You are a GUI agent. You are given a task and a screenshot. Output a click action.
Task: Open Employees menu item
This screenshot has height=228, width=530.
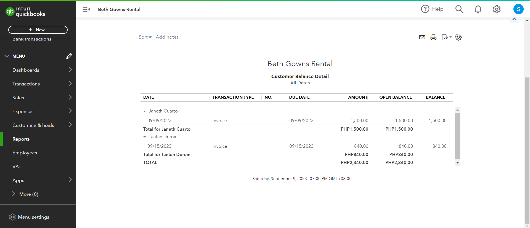pyautogui.click(x=25, y=153)
